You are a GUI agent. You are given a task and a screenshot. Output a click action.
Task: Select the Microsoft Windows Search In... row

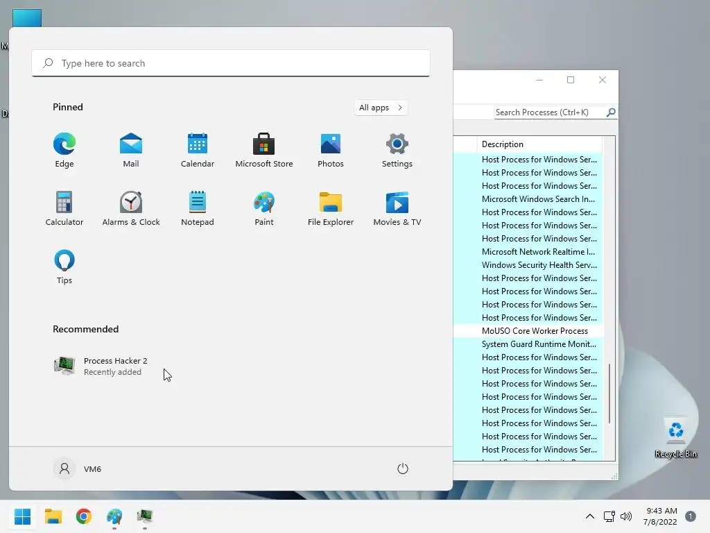click(528, 199)
